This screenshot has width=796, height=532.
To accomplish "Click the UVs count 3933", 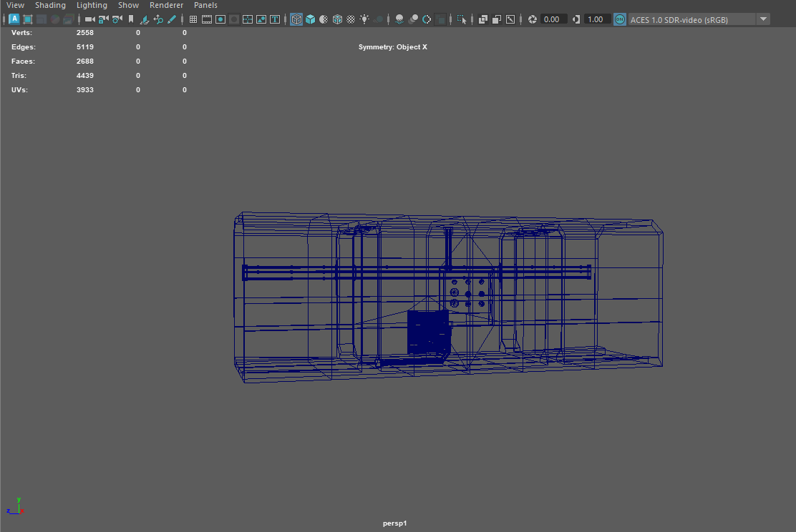I will click(x=84, y=89).
